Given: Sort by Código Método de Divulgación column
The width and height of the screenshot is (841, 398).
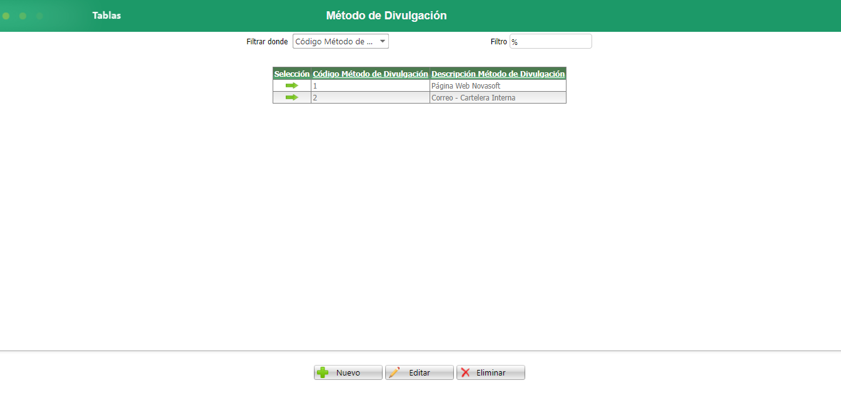Looking at the screenshot, I should point(370,74).
